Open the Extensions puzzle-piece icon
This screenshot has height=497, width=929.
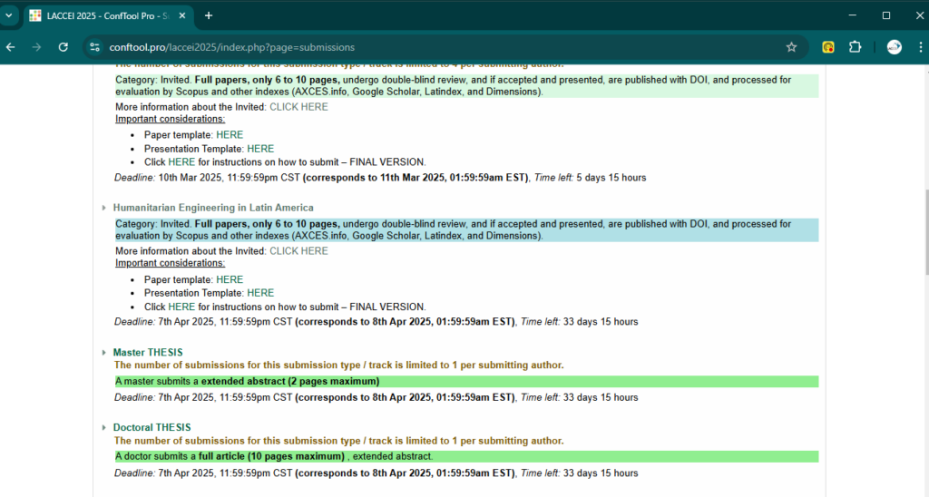coord(855,47)
